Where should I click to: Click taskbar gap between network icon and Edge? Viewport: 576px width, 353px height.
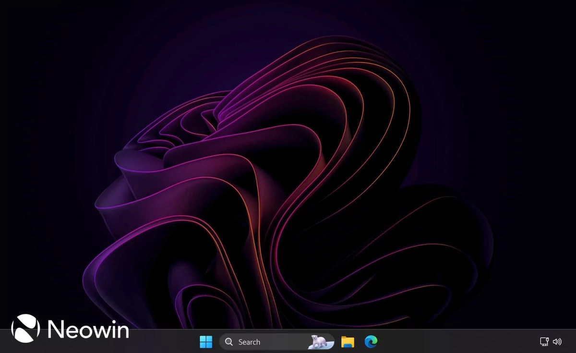point(456,342)
